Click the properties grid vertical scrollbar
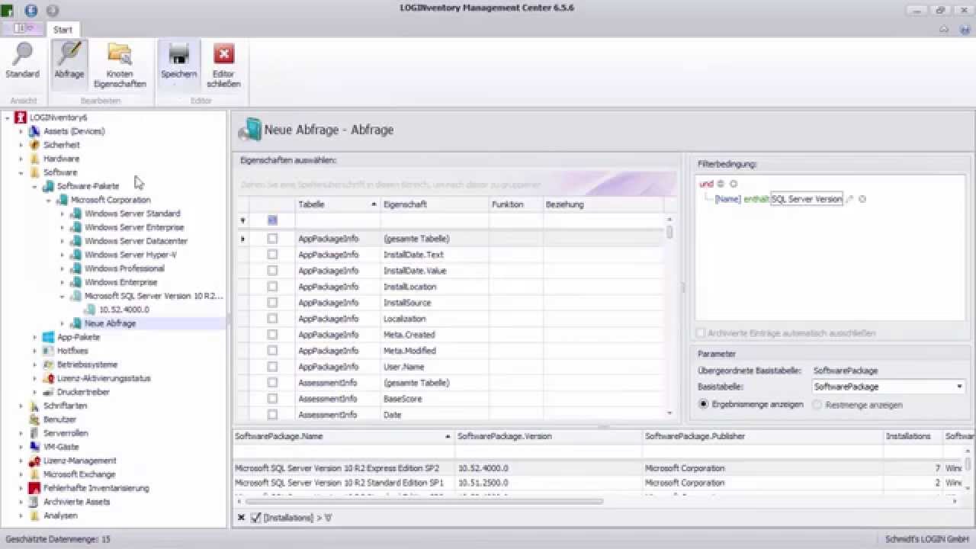The width and height of the screenshot is (976, 549). (x=669, y=231)
